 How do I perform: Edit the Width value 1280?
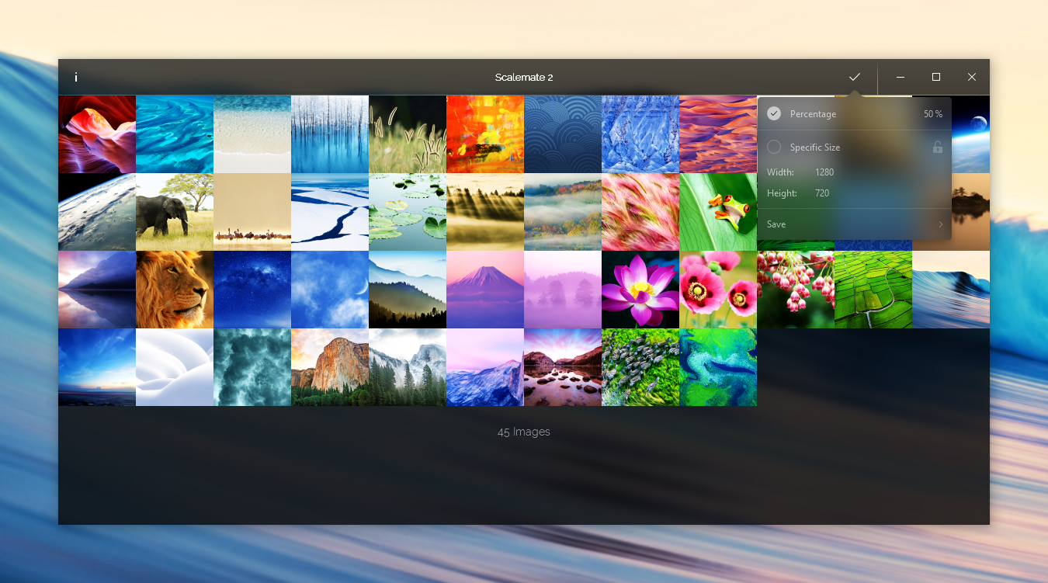pyautogui.click(x=824, y=172)
